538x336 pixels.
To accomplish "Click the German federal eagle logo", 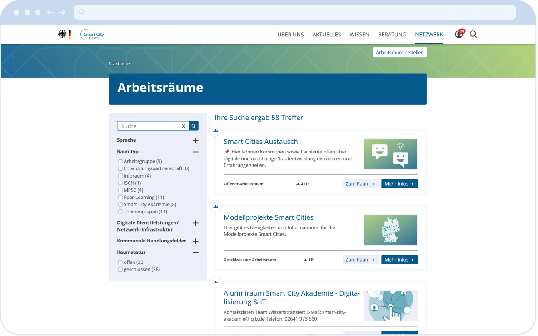I will click(62, 35).
